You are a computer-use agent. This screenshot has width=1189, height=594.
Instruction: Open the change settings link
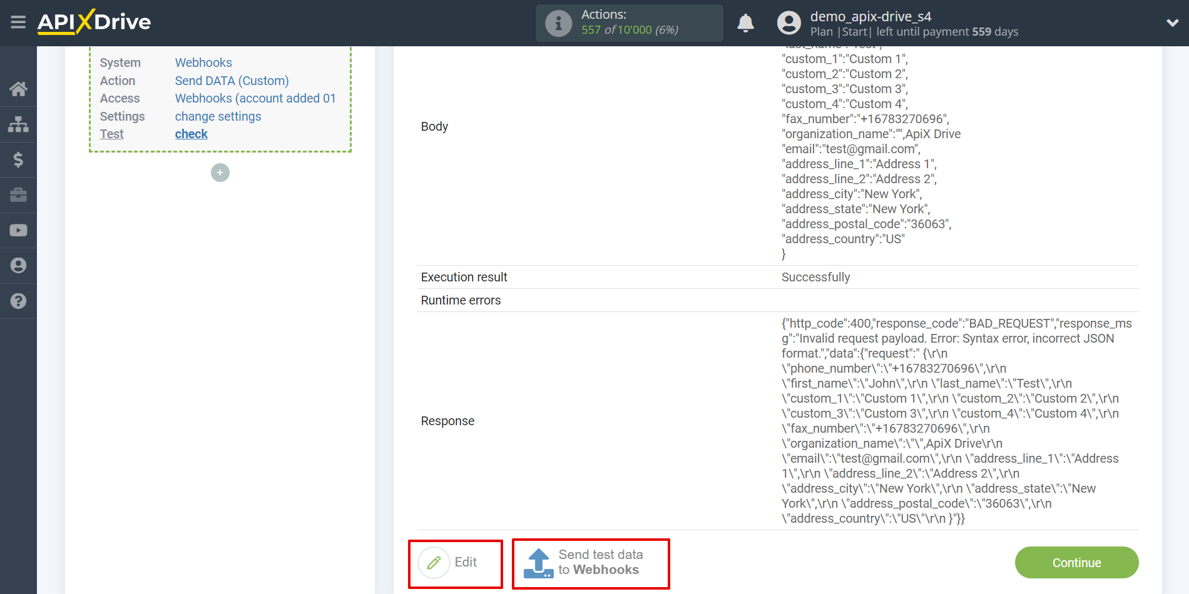click(x=218, y=116)
